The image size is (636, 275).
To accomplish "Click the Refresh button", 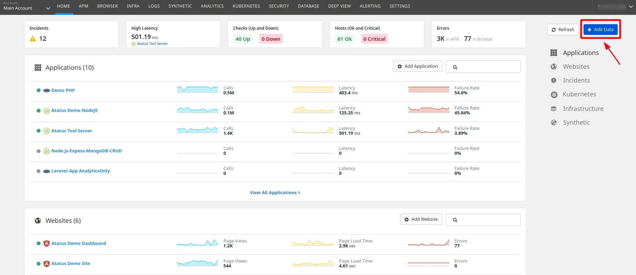I will pos(563,30).
